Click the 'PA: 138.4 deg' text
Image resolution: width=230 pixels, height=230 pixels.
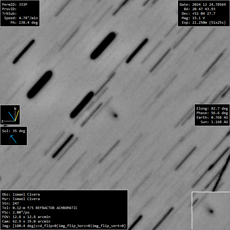point(24,22)
